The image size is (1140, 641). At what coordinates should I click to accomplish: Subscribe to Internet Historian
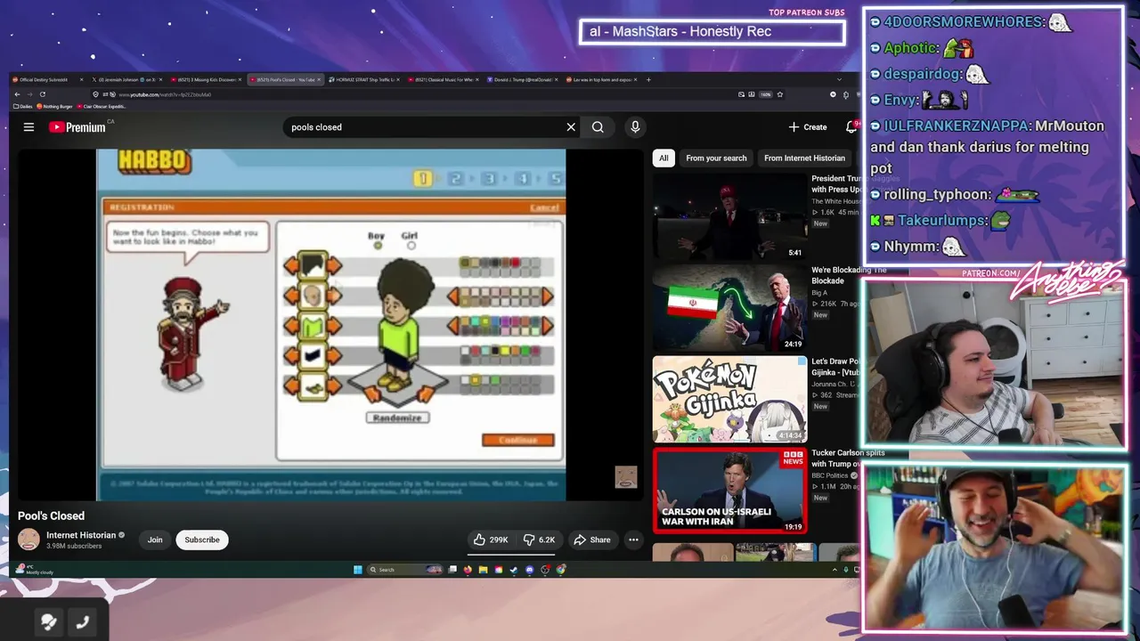[x=202, y=540]
